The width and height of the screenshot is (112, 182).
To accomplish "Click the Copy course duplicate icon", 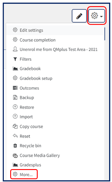I will click(x=15, y=126).
